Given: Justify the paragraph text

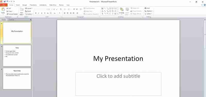Looking at the screenshot, I should (x=73, y=13).
